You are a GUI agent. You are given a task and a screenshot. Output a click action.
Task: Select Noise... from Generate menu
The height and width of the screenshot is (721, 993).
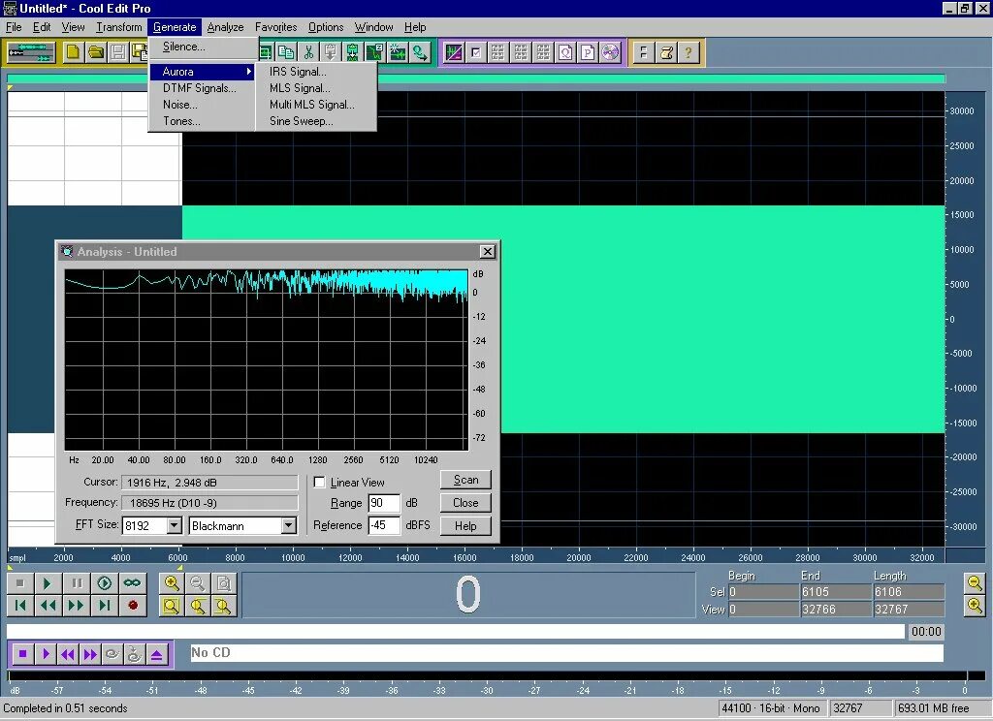202,105
